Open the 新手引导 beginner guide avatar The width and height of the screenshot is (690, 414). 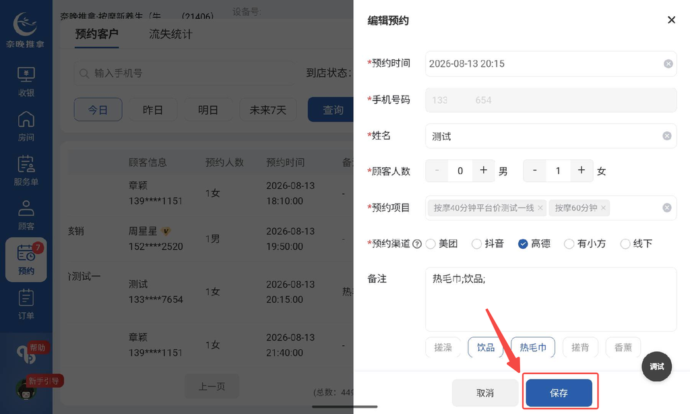click(x=26, y=388)
